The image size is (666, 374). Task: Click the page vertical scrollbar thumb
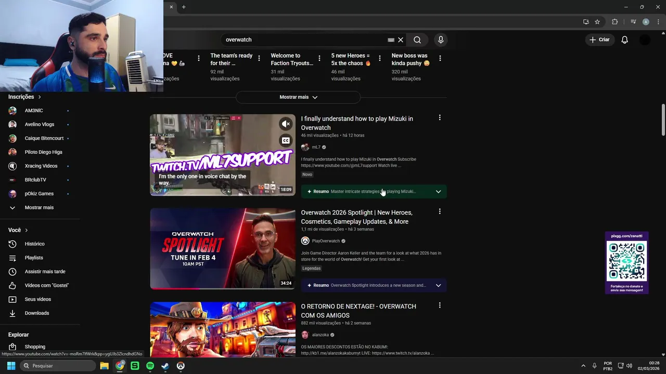663,119
